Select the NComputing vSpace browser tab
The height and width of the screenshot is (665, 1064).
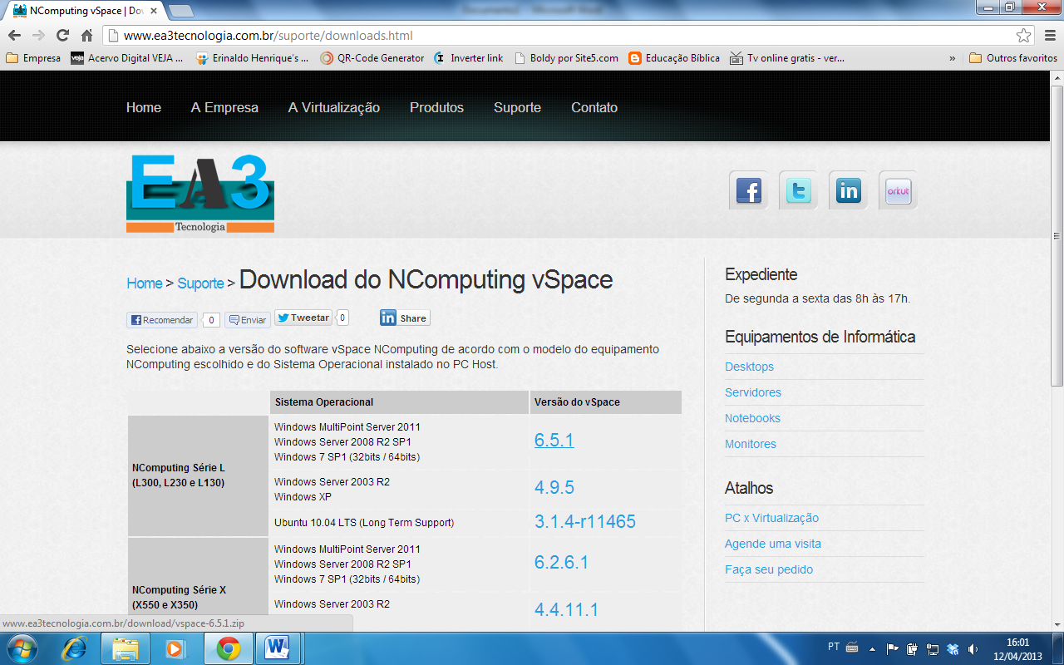coord(86,11)
